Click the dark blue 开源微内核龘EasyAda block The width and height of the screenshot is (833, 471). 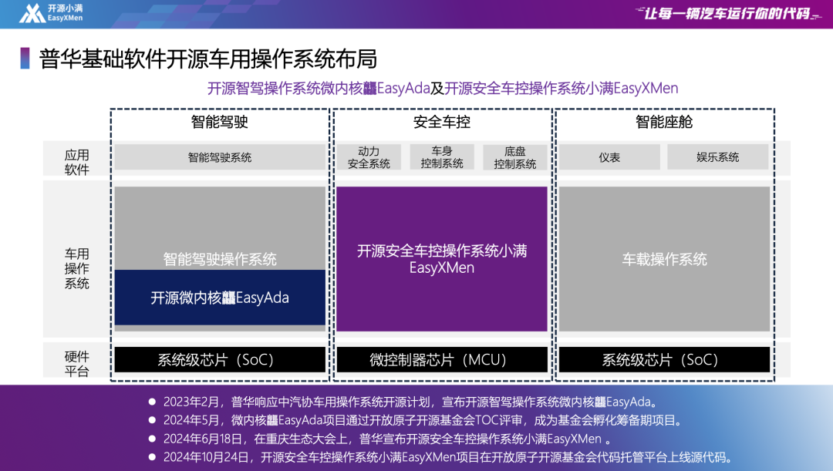[220, 298]
